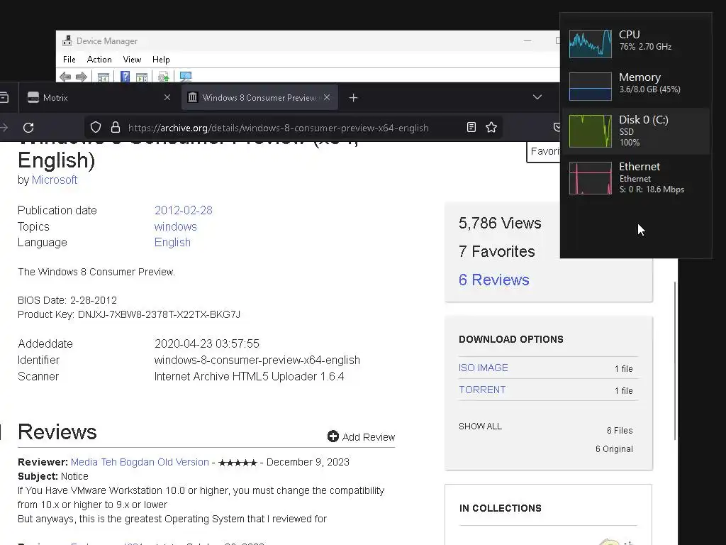Click the Device Manager Forward arrow icon
The image size is (726, 545).
click(x=81, y=77)
